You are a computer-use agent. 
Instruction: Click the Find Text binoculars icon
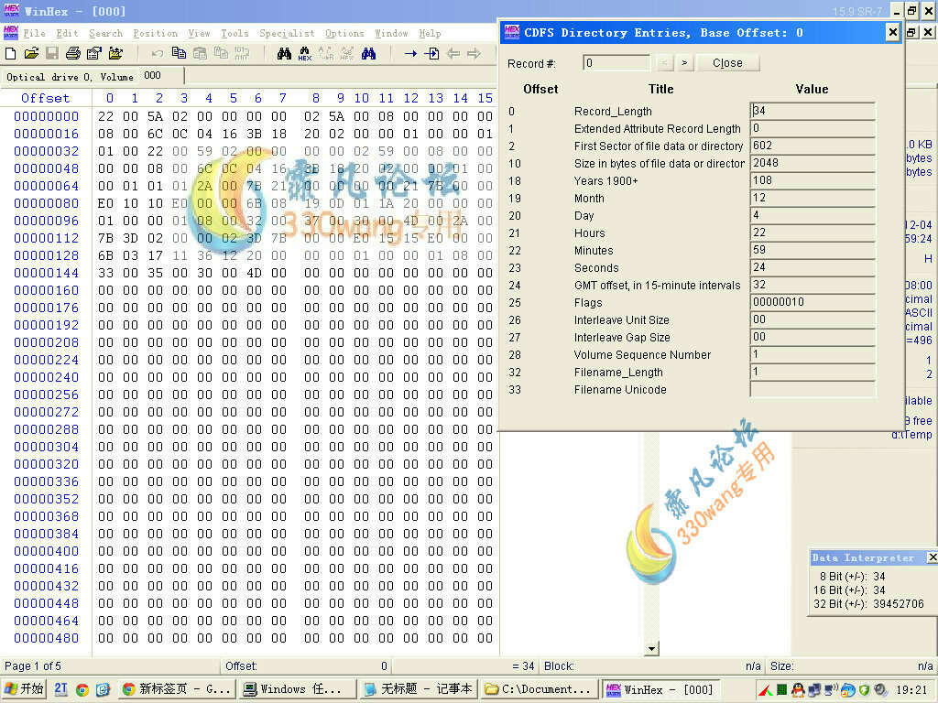tap(284, 54)
